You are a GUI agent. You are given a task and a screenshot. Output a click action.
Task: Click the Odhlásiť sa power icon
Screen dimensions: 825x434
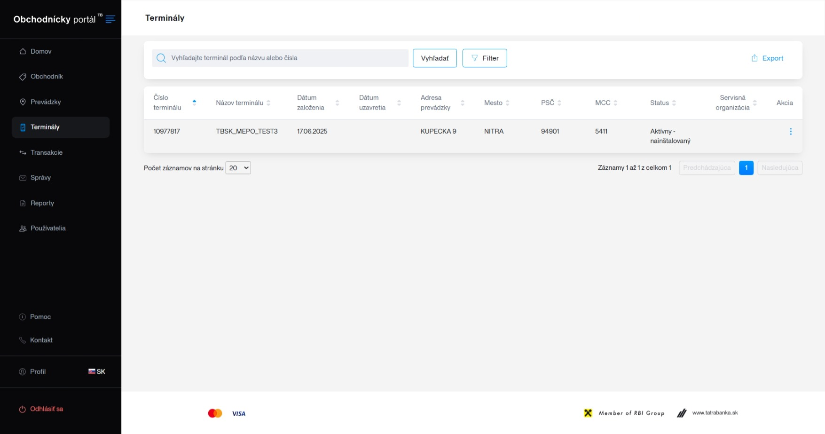pos(22,409)
